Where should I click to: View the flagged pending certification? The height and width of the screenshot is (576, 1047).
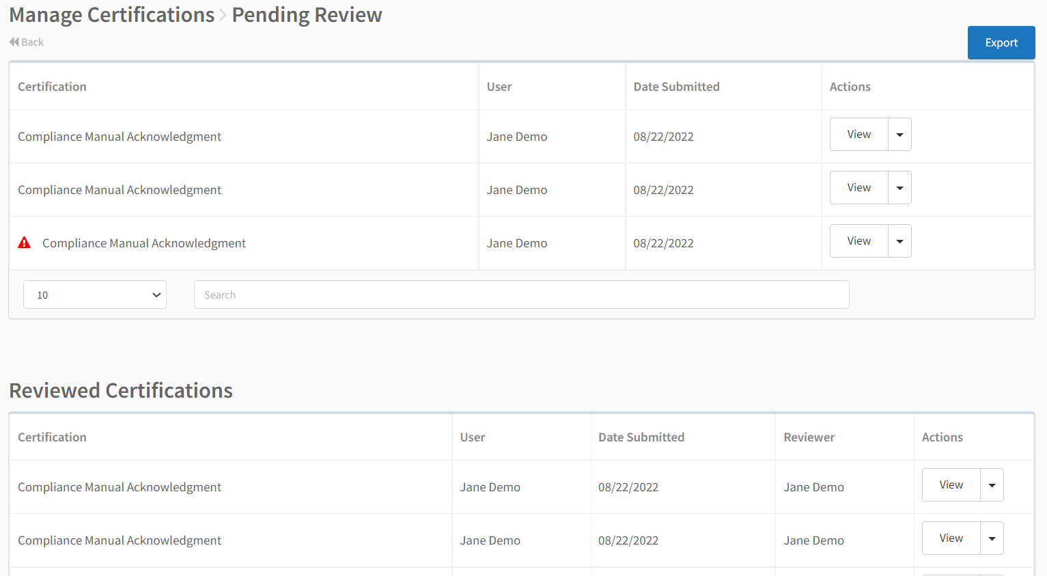point(859,241)
